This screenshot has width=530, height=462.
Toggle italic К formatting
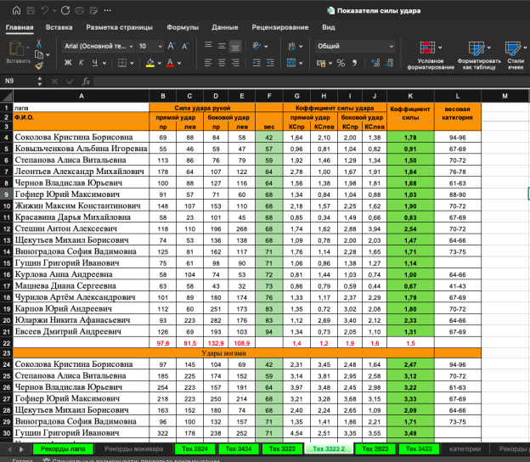tap(82, 63)
